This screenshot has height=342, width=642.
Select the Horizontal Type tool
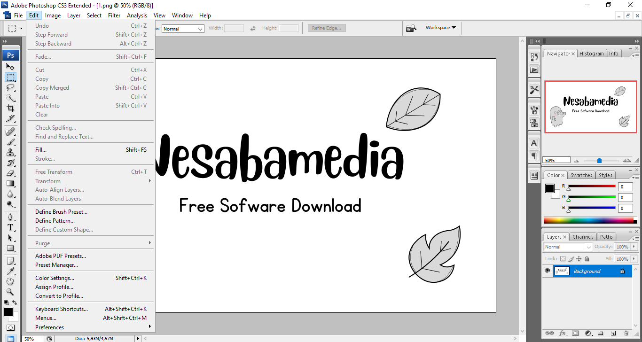(x=10, y=227)
